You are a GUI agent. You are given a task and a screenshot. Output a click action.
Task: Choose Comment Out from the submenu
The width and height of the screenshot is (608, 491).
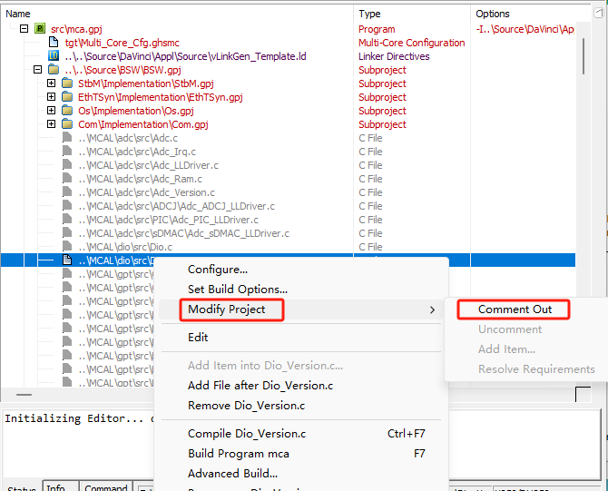[x=515, y=309]
